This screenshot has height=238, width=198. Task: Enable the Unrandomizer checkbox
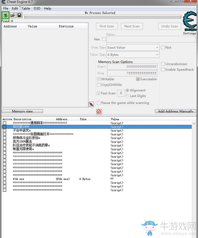(x=163, y=64)
